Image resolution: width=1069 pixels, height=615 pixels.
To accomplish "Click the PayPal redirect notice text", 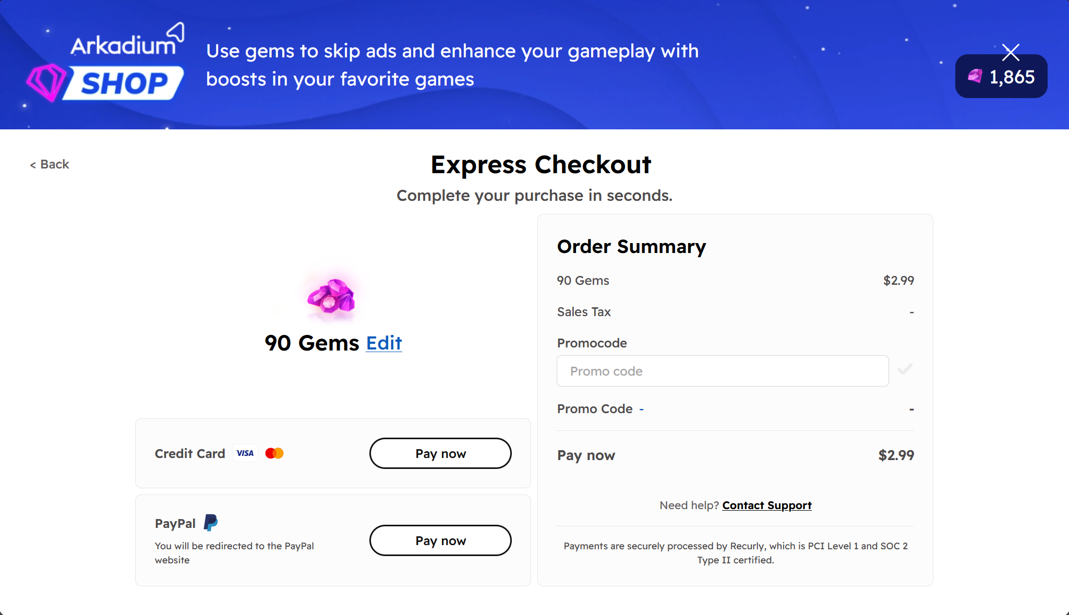I will pyautogui.click(x=234, y=553).
